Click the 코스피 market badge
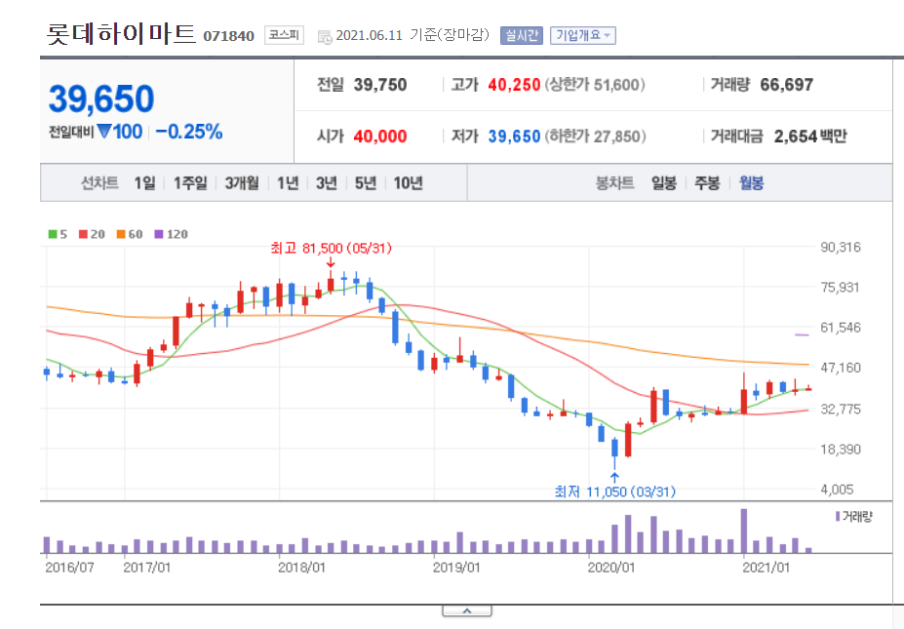This screenshot has height=629, width=904. [x=284, y=35]
